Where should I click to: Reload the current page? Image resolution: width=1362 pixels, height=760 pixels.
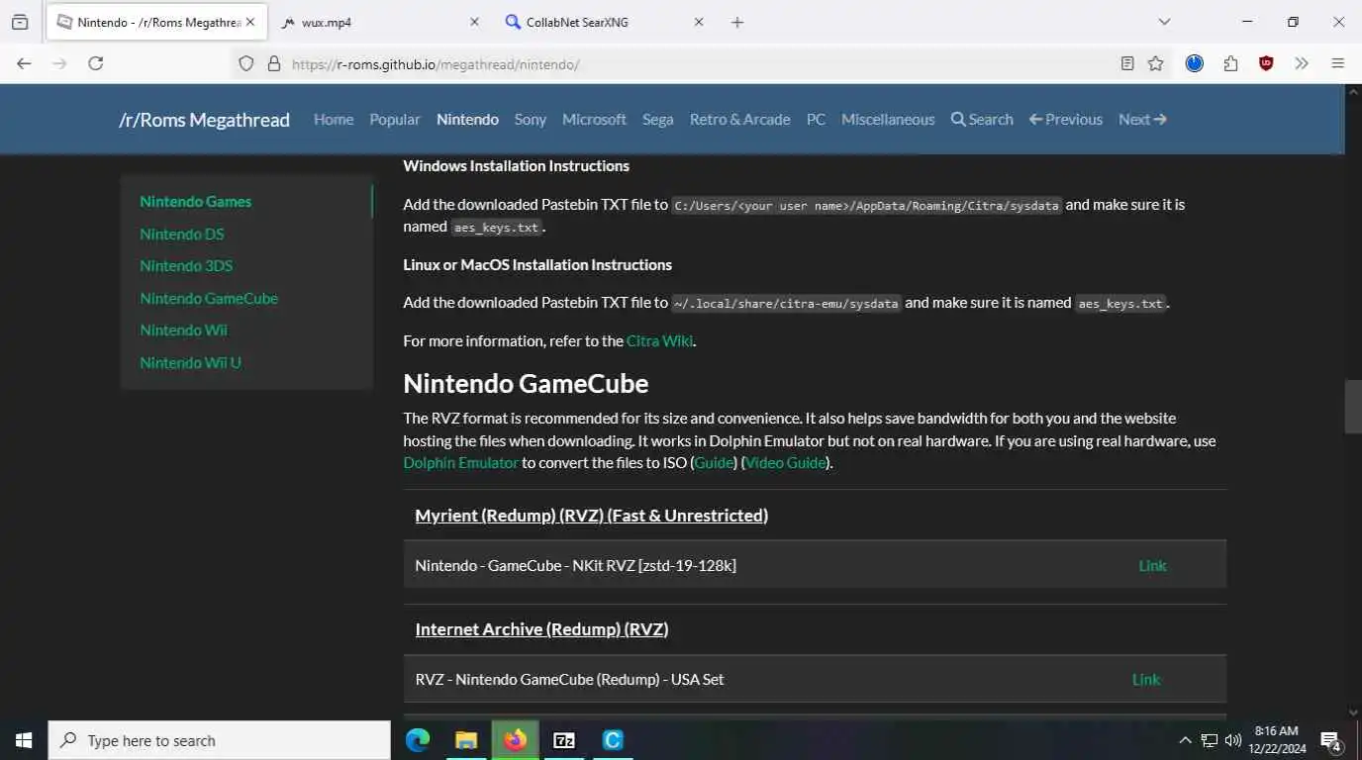pos(96,63)
